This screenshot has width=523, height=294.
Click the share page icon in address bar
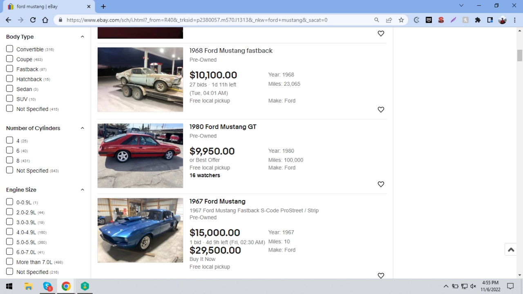point(389,20)
